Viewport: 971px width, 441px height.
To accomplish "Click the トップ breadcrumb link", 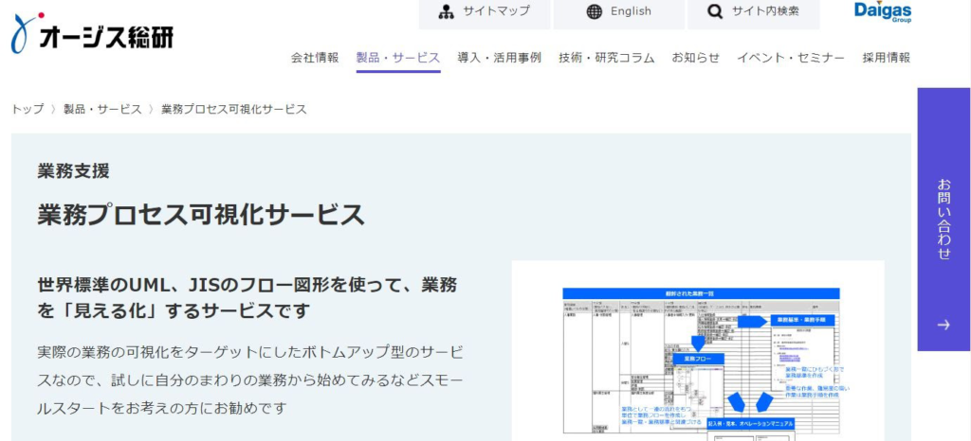I will (x=27, y=109).
